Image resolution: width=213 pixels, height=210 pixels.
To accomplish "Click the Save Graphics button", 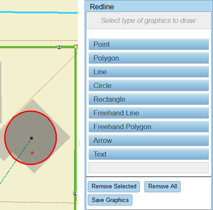I will tap(110, 200).
